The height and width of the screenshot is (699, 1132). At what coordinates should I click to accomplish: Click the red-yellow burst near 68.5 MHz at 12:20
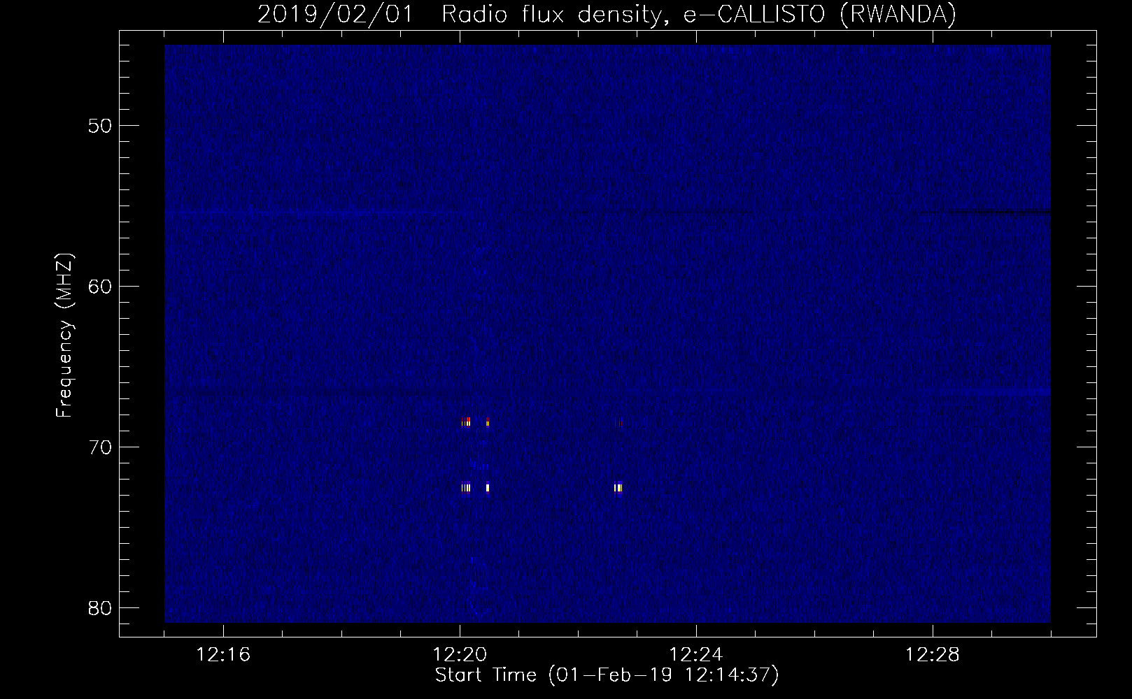(466, 421)
